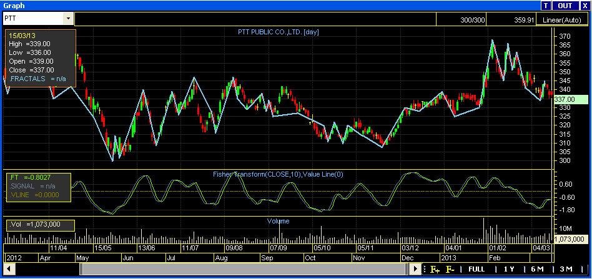Click the Jul month label
The height and width of the screenshot is (279, 592).
tap(171, 258)
